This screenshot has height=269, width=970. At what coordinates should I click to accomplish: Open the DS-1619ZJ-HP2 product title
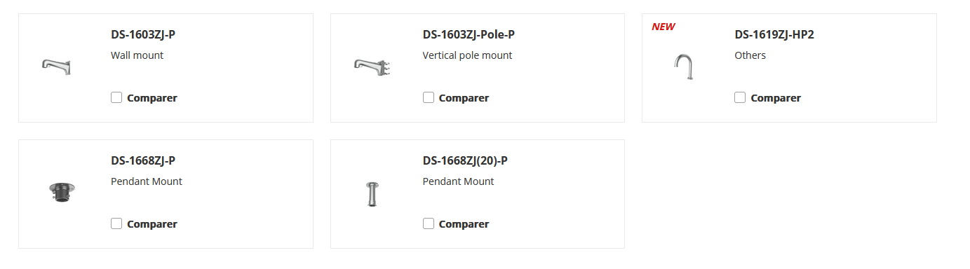(774, 34)
